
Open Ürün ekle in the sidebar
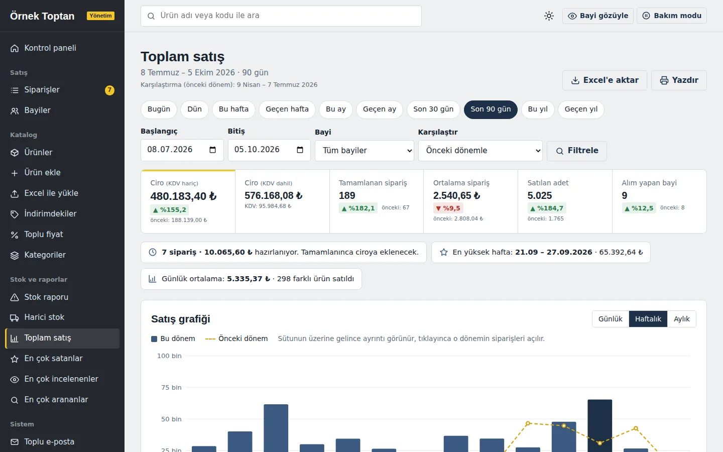[x=62, y=173]
